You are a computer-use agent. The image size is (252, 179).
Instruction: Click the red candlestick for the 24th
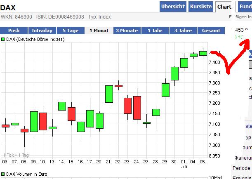137,108
